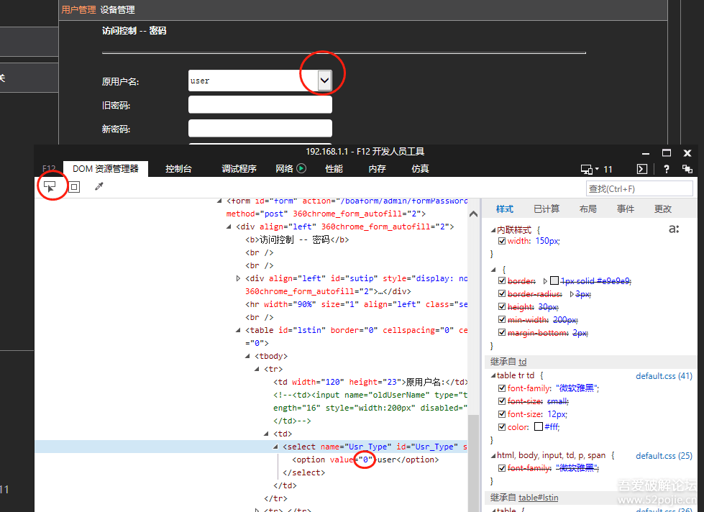Open 用户管理 menu on router page
Screen dimensions: 704x512
point(78,10)
